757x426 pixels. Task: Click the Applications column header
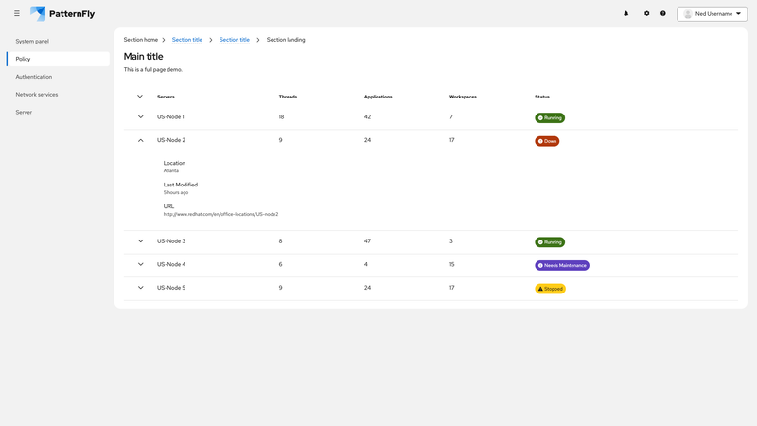pos(378,97)
